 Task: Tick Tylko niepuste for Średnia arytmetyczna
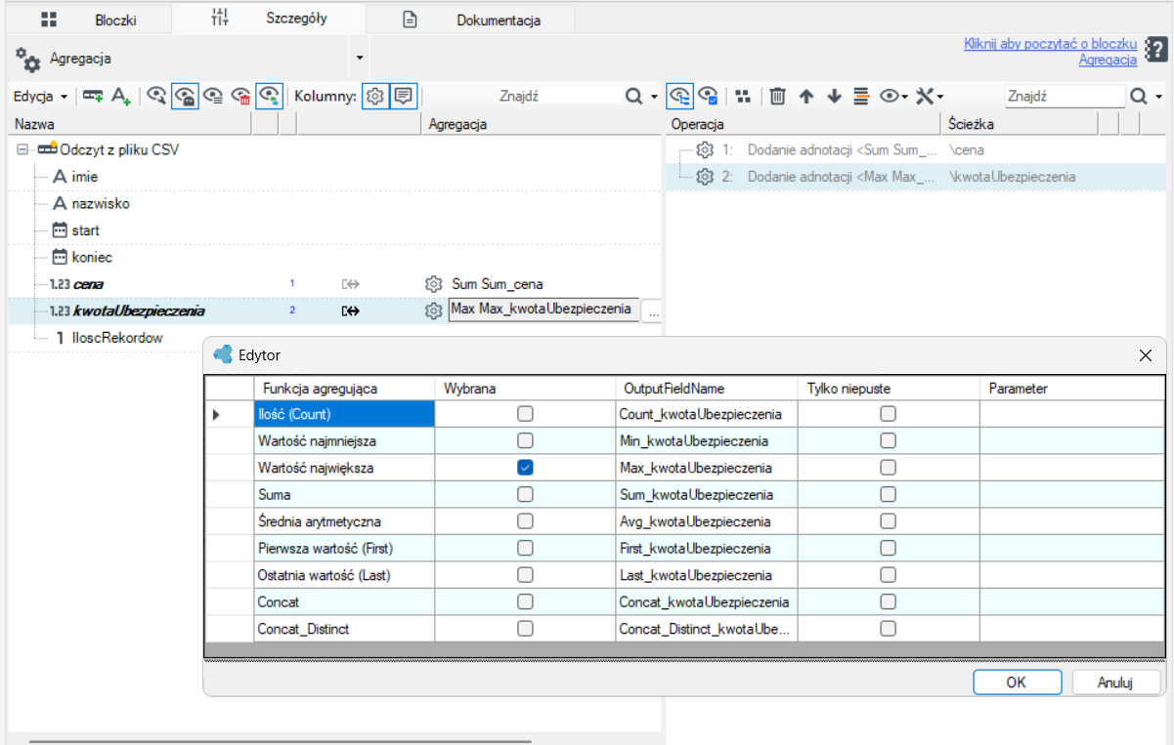888,521
